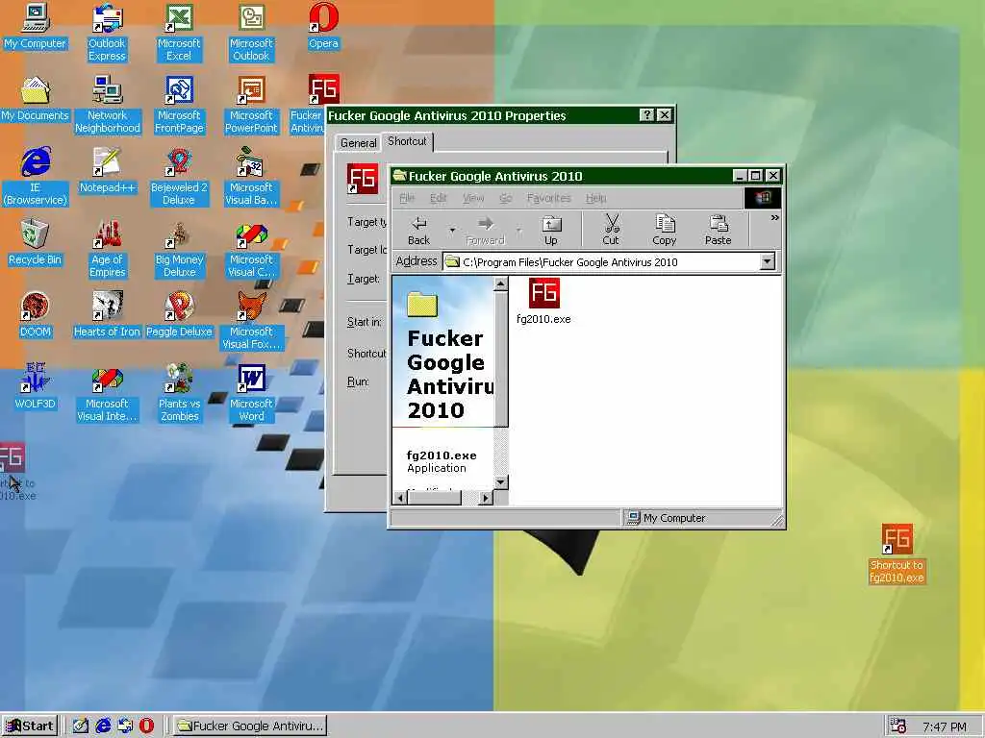
Task: Launch Opera from quick launch
Action: (146, 726)
